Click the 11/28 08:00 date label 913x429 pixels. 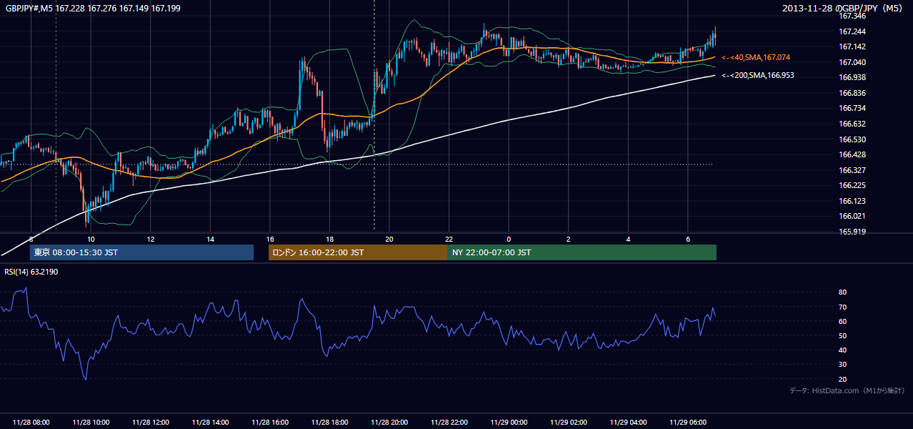point(31,423)
